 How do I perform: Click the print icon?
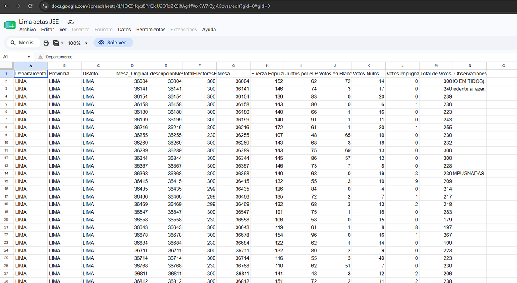click(46, 43)
